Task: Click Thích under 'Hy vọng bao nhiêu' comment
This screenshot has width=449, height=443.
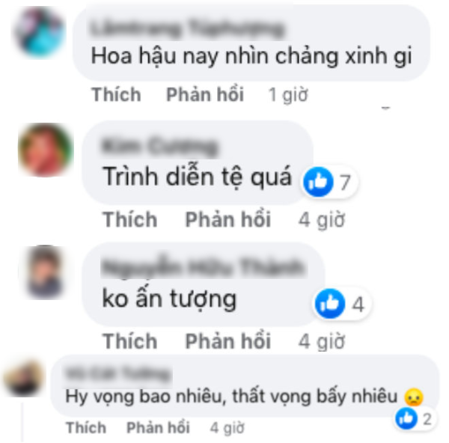Action: [x=86, y=427]
